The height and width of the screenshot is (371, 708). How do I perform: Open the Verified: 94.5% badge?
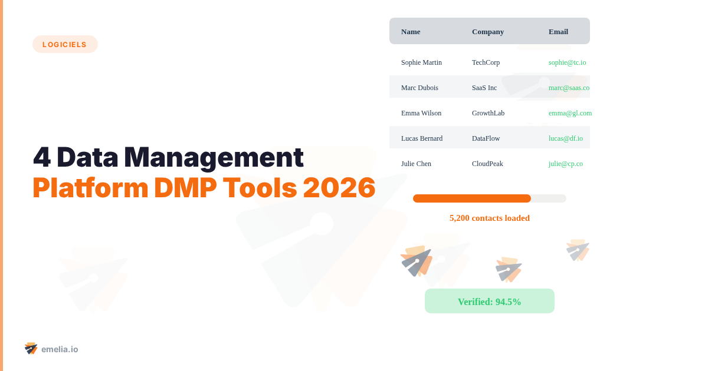pos(489,301)
